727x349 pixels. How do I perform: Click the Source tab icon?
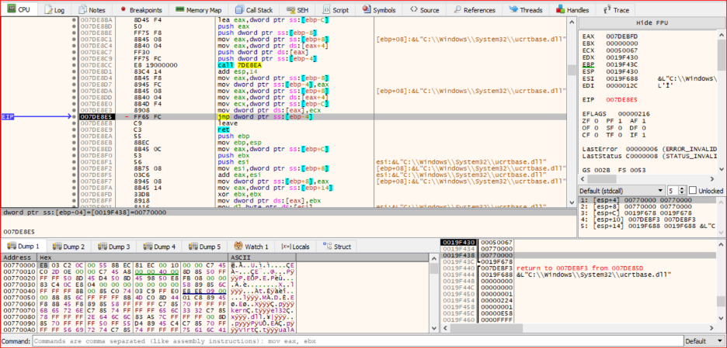[413, 9]
